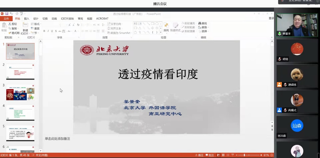Open the Find (查找) binoculars tool
The image size is (320, 158).
point(202,23)
